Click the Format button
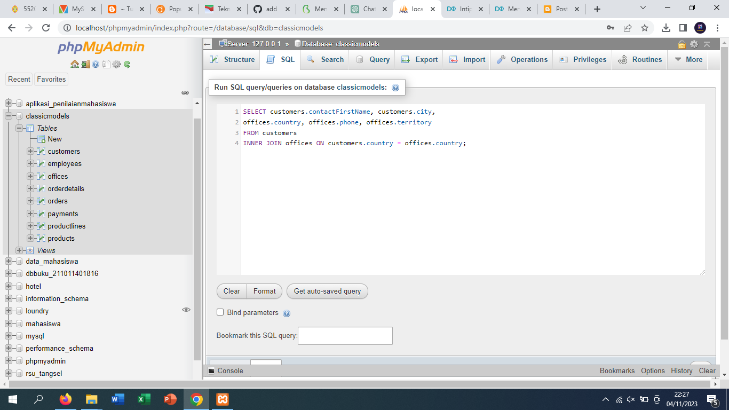The image size is (729, 410). pos(265,291)
